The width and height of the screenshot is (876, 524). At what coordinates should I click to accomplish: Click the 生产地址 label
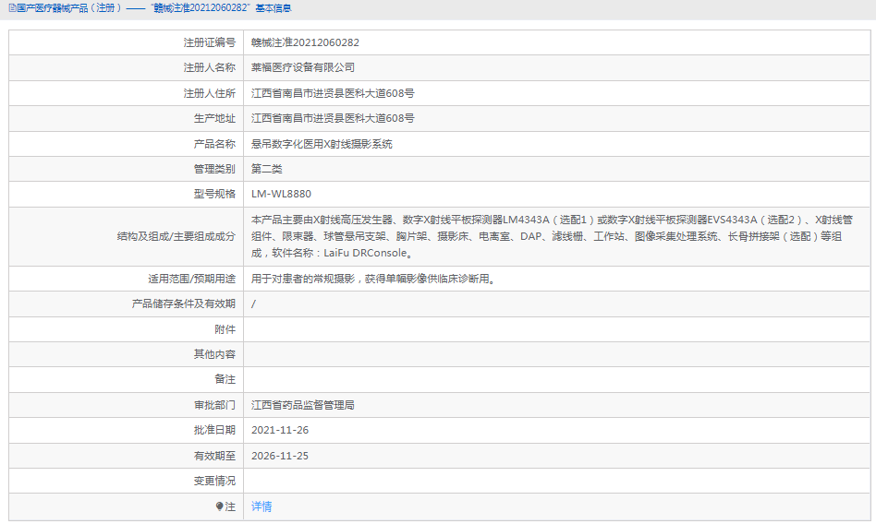click(214, 118)
